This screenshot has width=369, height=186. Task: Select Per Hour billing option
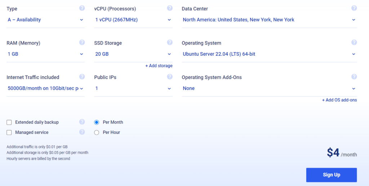point(97,132)
